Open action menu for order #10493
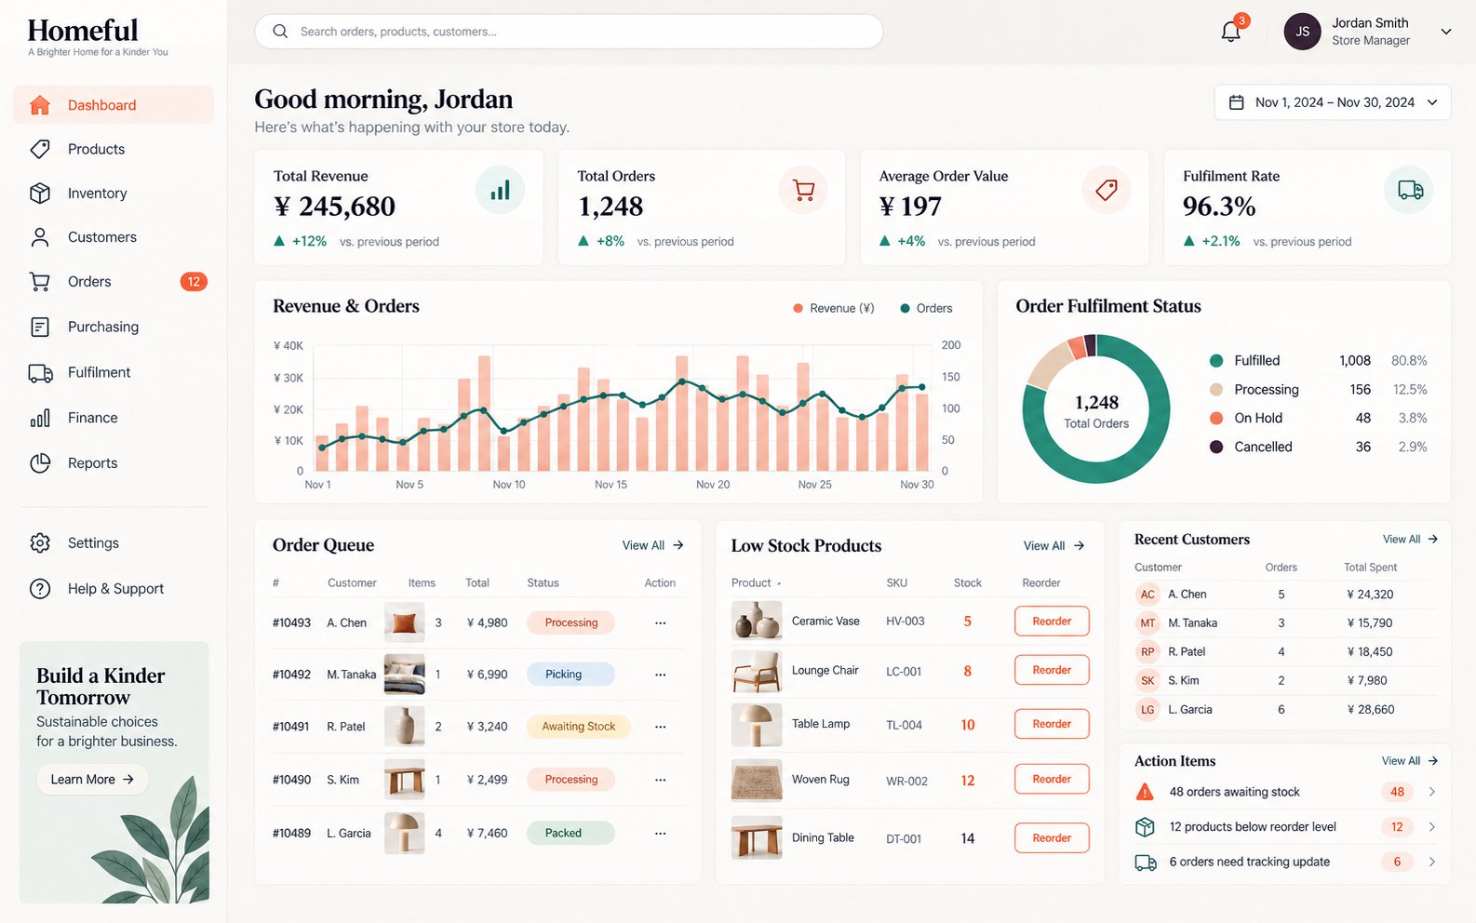The image size is (1476, 923). (x=660, y=622)
